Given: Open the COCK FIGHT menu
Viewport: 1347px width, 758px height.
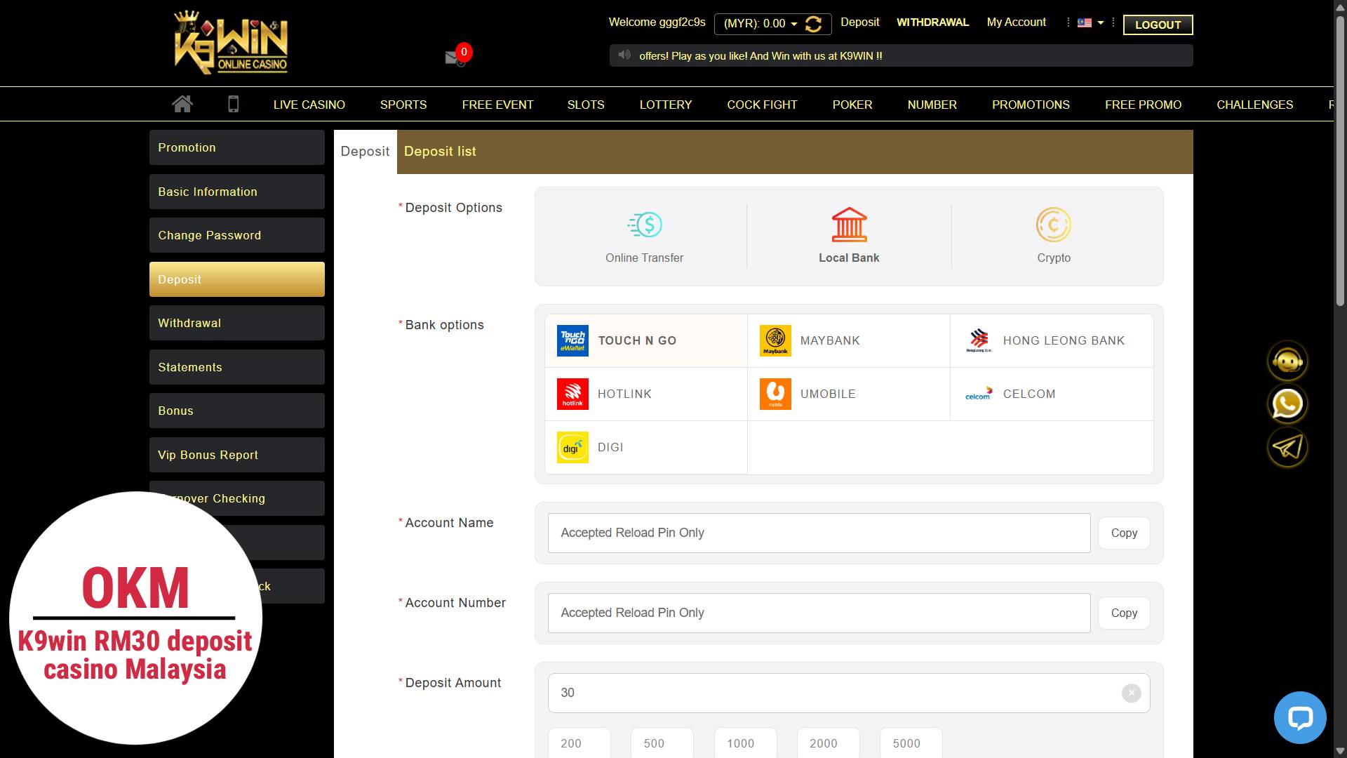Looking at the screenshot, I should tap(762, 105).
